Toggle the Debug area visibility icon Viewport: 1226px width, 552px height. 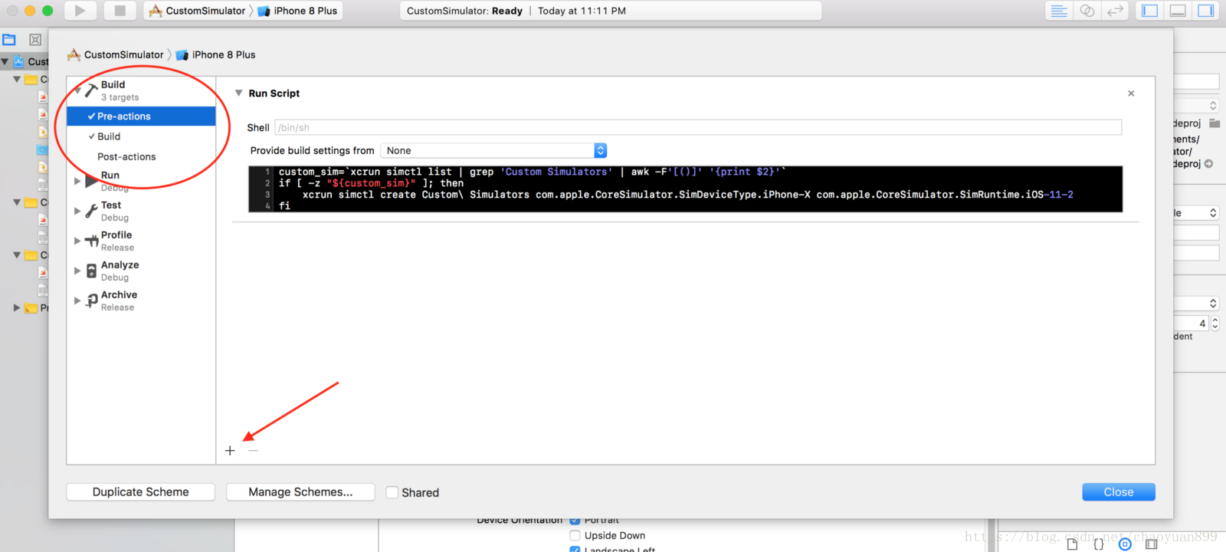[x=1178, y=11]
